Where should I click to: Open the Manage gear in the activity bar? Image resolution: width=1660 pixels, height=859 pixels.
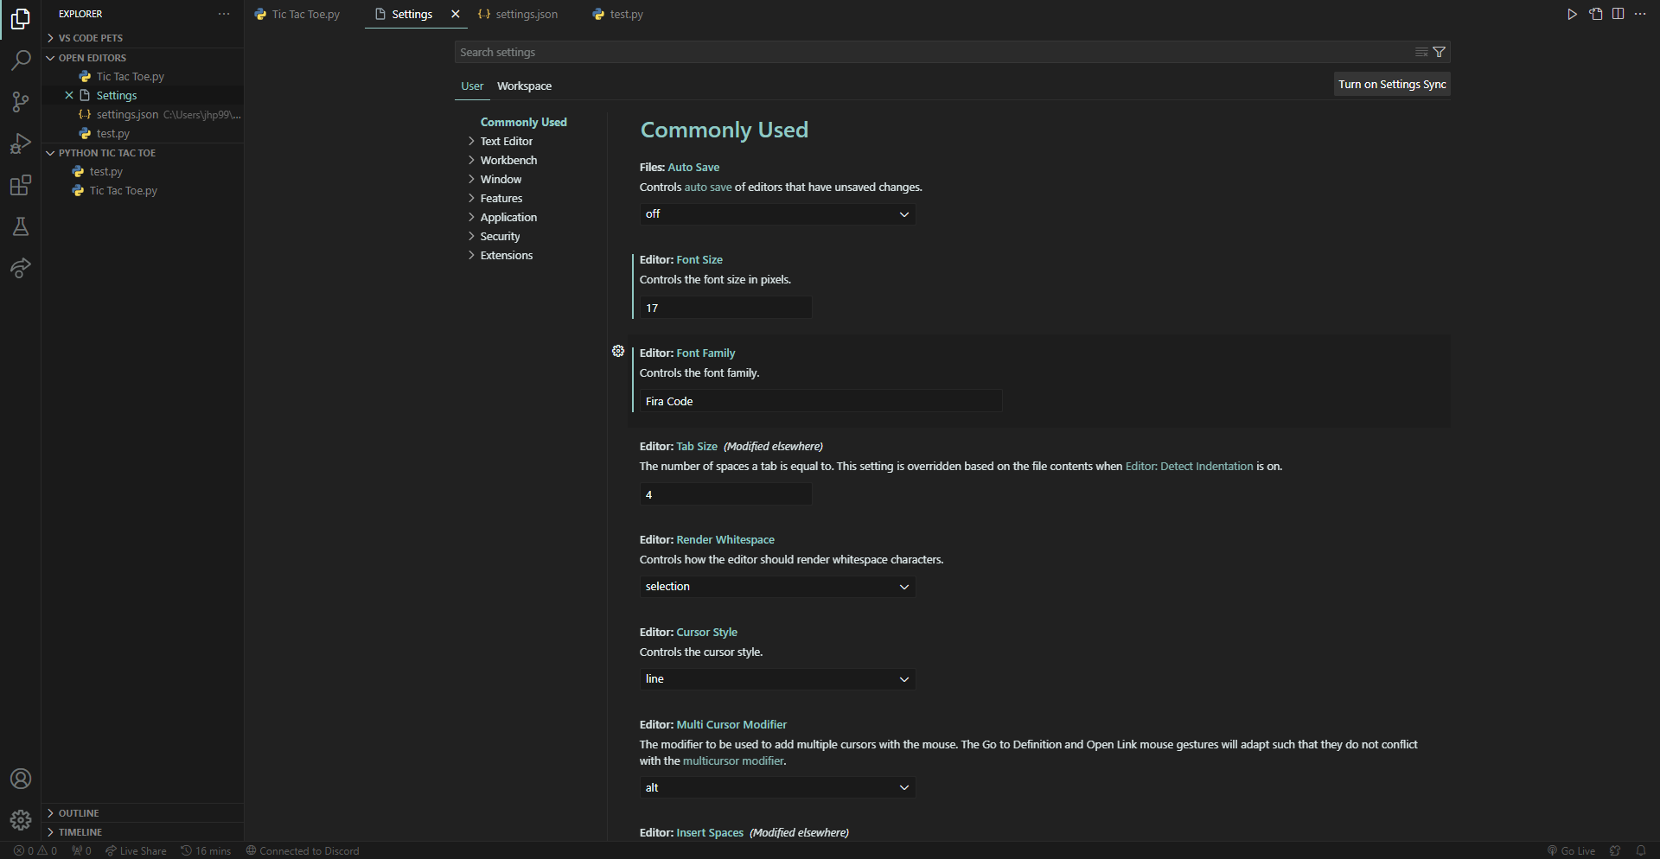coord(21,820)
